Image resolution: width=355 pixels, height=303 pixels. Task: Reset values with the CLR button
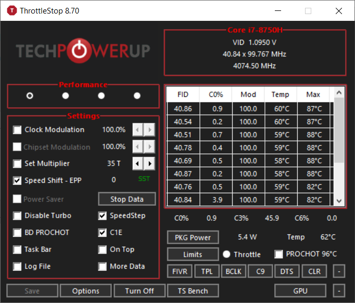point(314,271)
